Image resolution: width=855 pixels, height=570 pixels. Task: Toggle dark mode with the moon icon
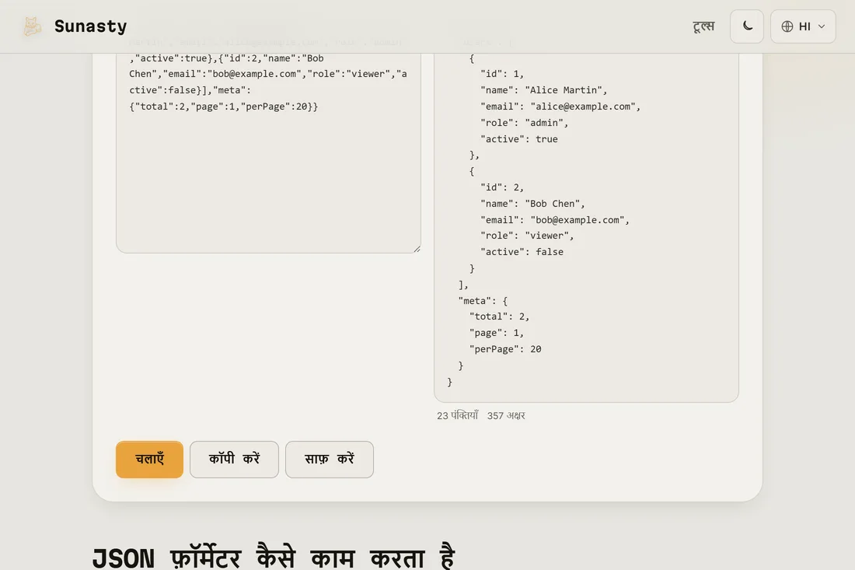pyautogui.click(x=747, y=26)
